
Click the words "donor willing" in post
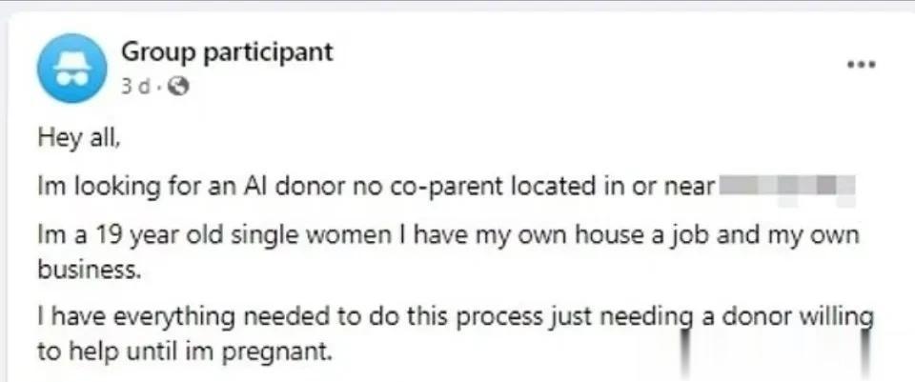click(x=799, y=318)
